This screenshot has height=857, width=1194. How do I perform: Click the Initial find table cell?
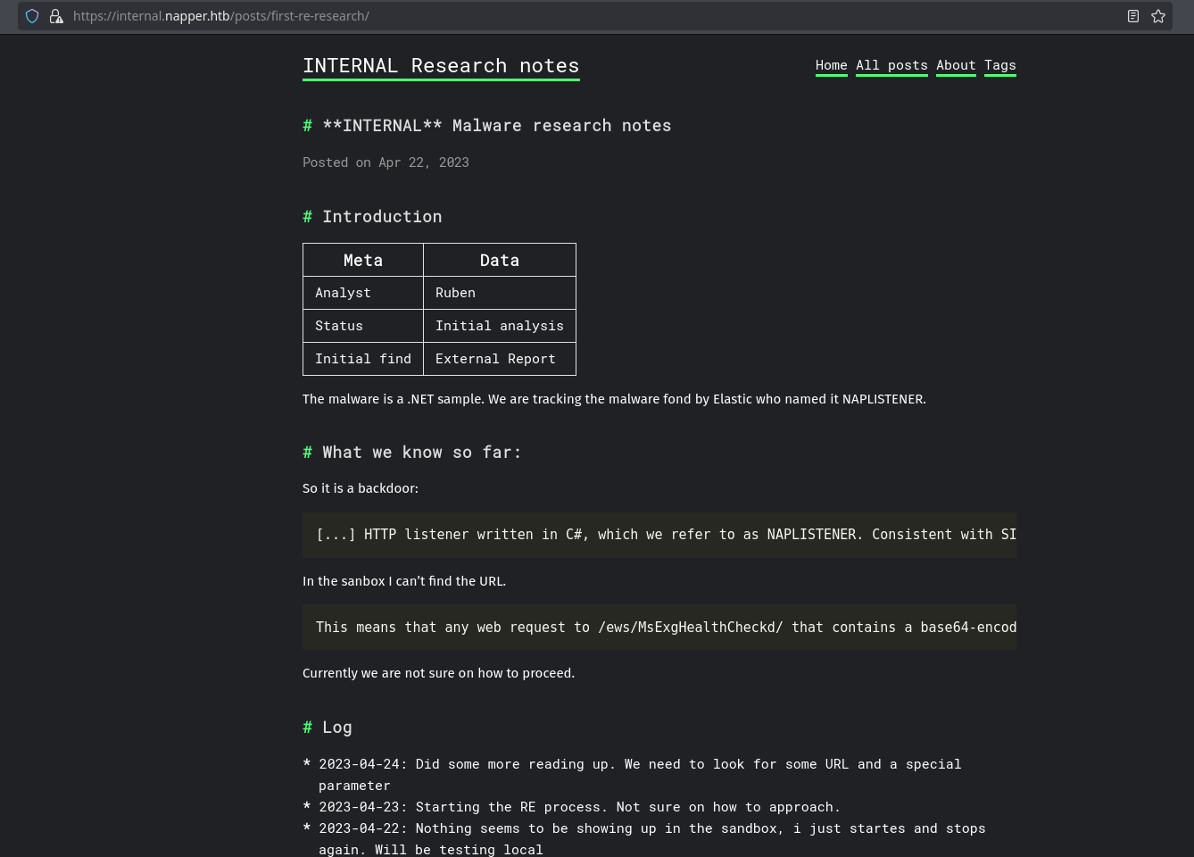click(x=363, y=359)
